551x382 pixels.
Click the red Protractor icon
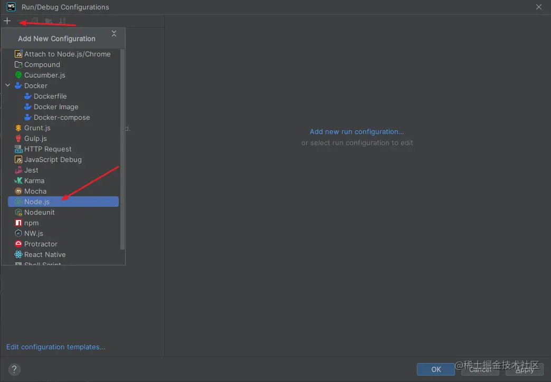click(x=18, y=244)
